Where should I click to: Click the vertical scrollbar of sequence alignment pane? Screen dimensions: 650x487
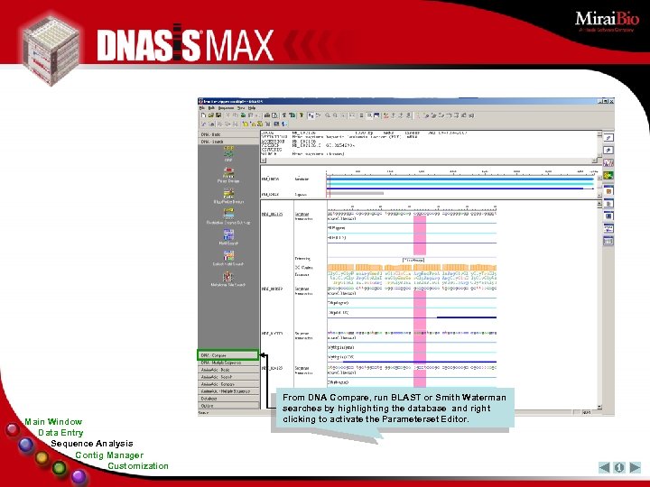coord(599,305)
